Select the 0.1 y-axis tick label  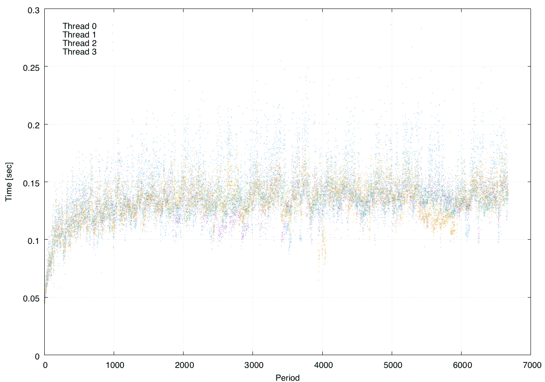click(33, 240)
